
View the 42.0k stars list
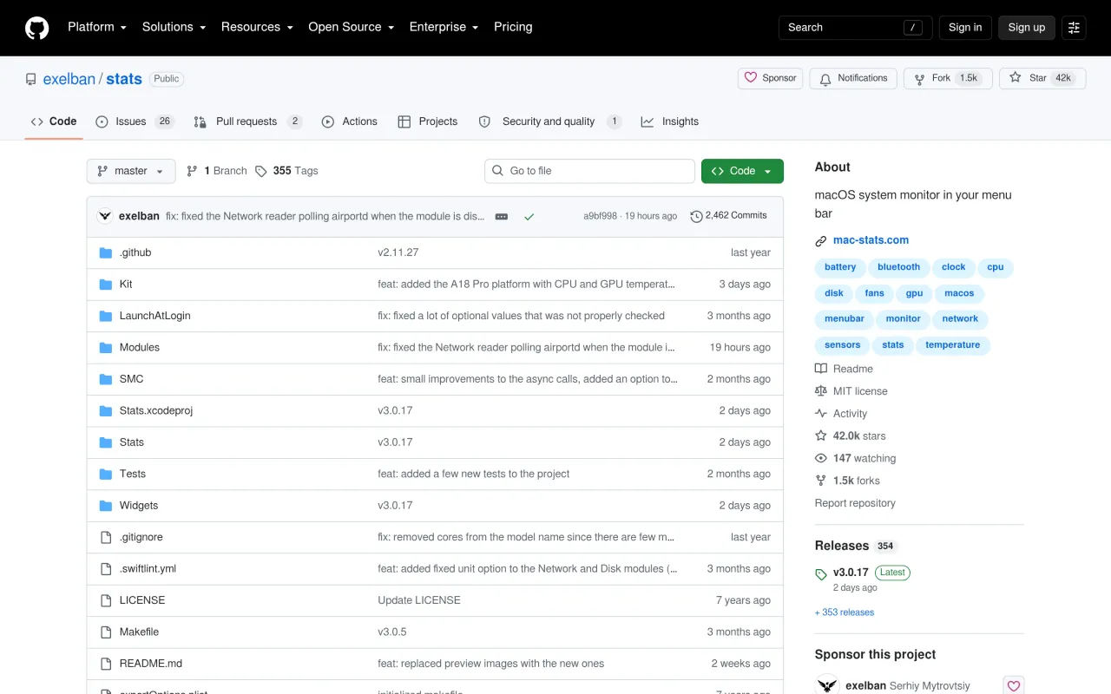point(851,436)
